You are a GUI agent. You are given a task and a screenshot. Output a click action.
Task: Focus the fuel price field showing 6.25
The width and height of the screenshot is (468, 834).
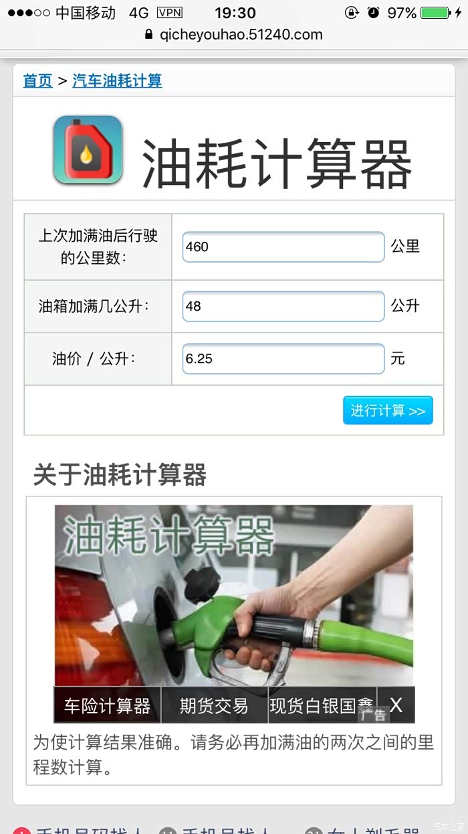(283, 358)
